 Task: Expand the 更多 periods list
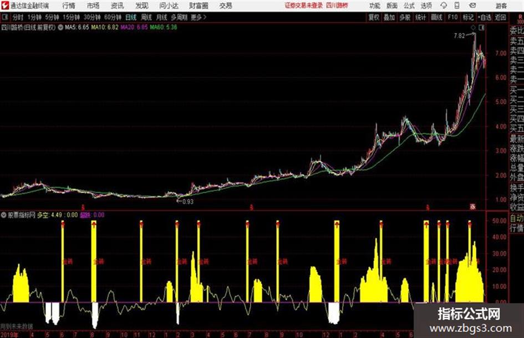coord(199,17)
